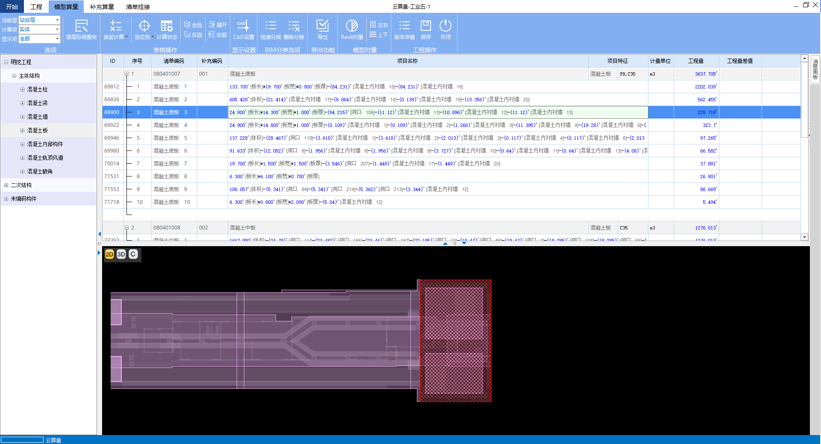Switch to the 清单挂接 tab
821x444 pixels.
point(138,7)
